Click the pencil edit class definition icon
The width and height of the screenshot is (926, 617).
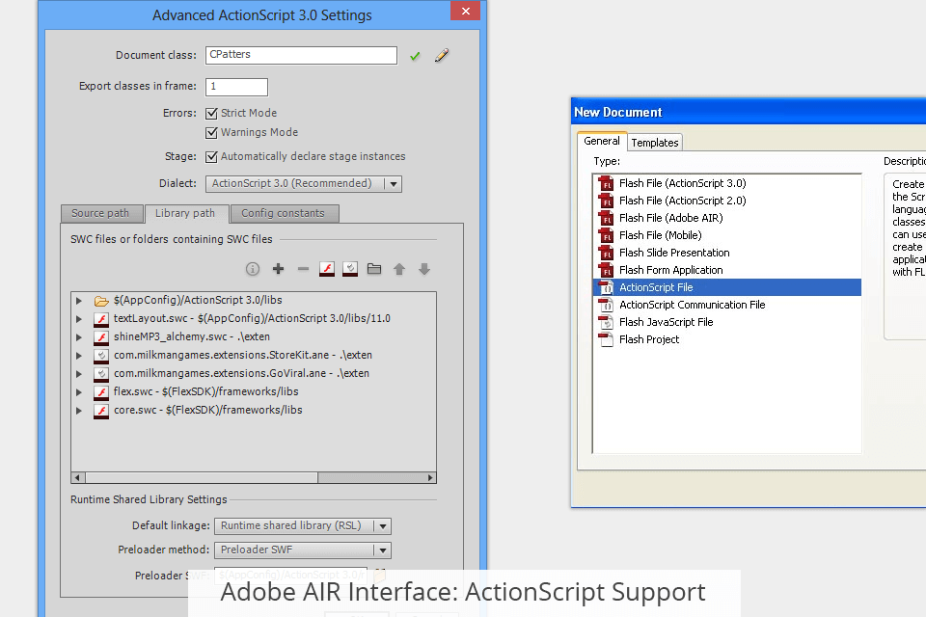click(442, 56)
